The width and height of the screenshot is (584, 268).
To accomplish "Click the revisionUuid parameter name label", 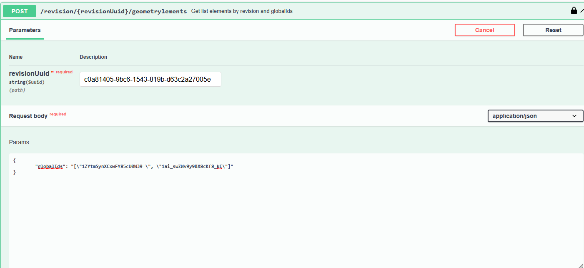I will [x=29, y=74].
